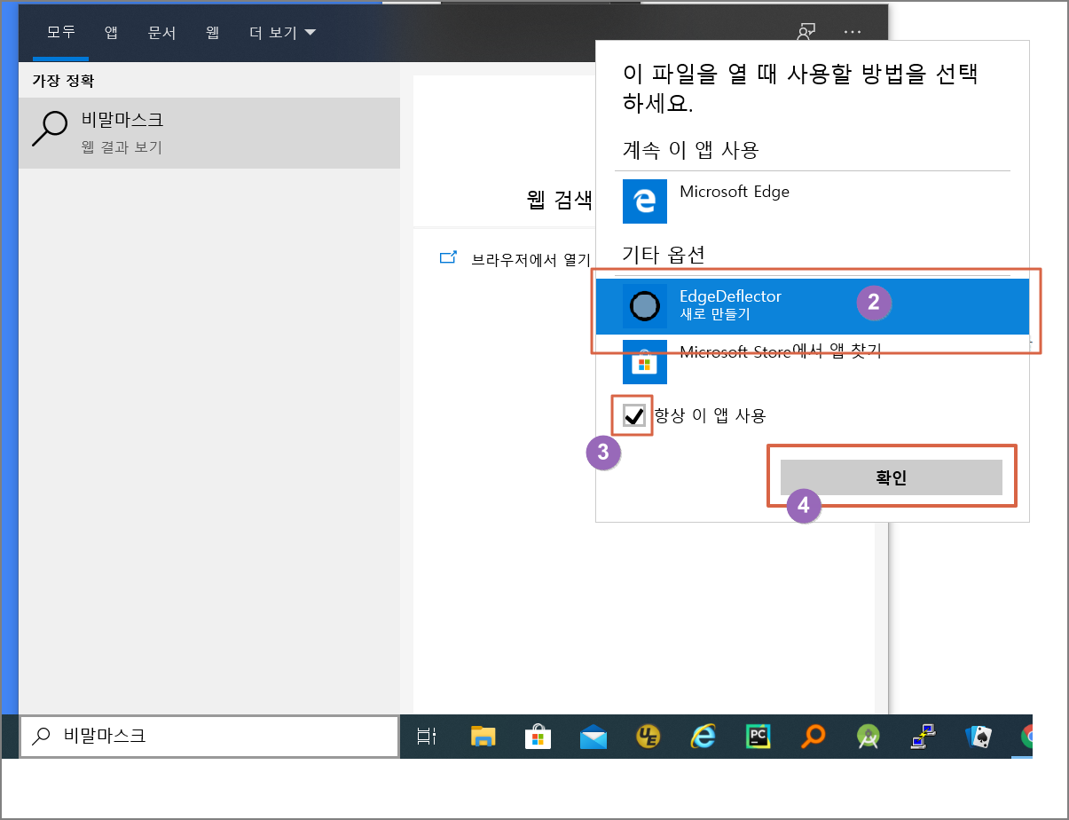Toggle the 항상 이 앱 사용 checkbox
The height and width of the screenshot is (820, 1069).
(634, 414)
